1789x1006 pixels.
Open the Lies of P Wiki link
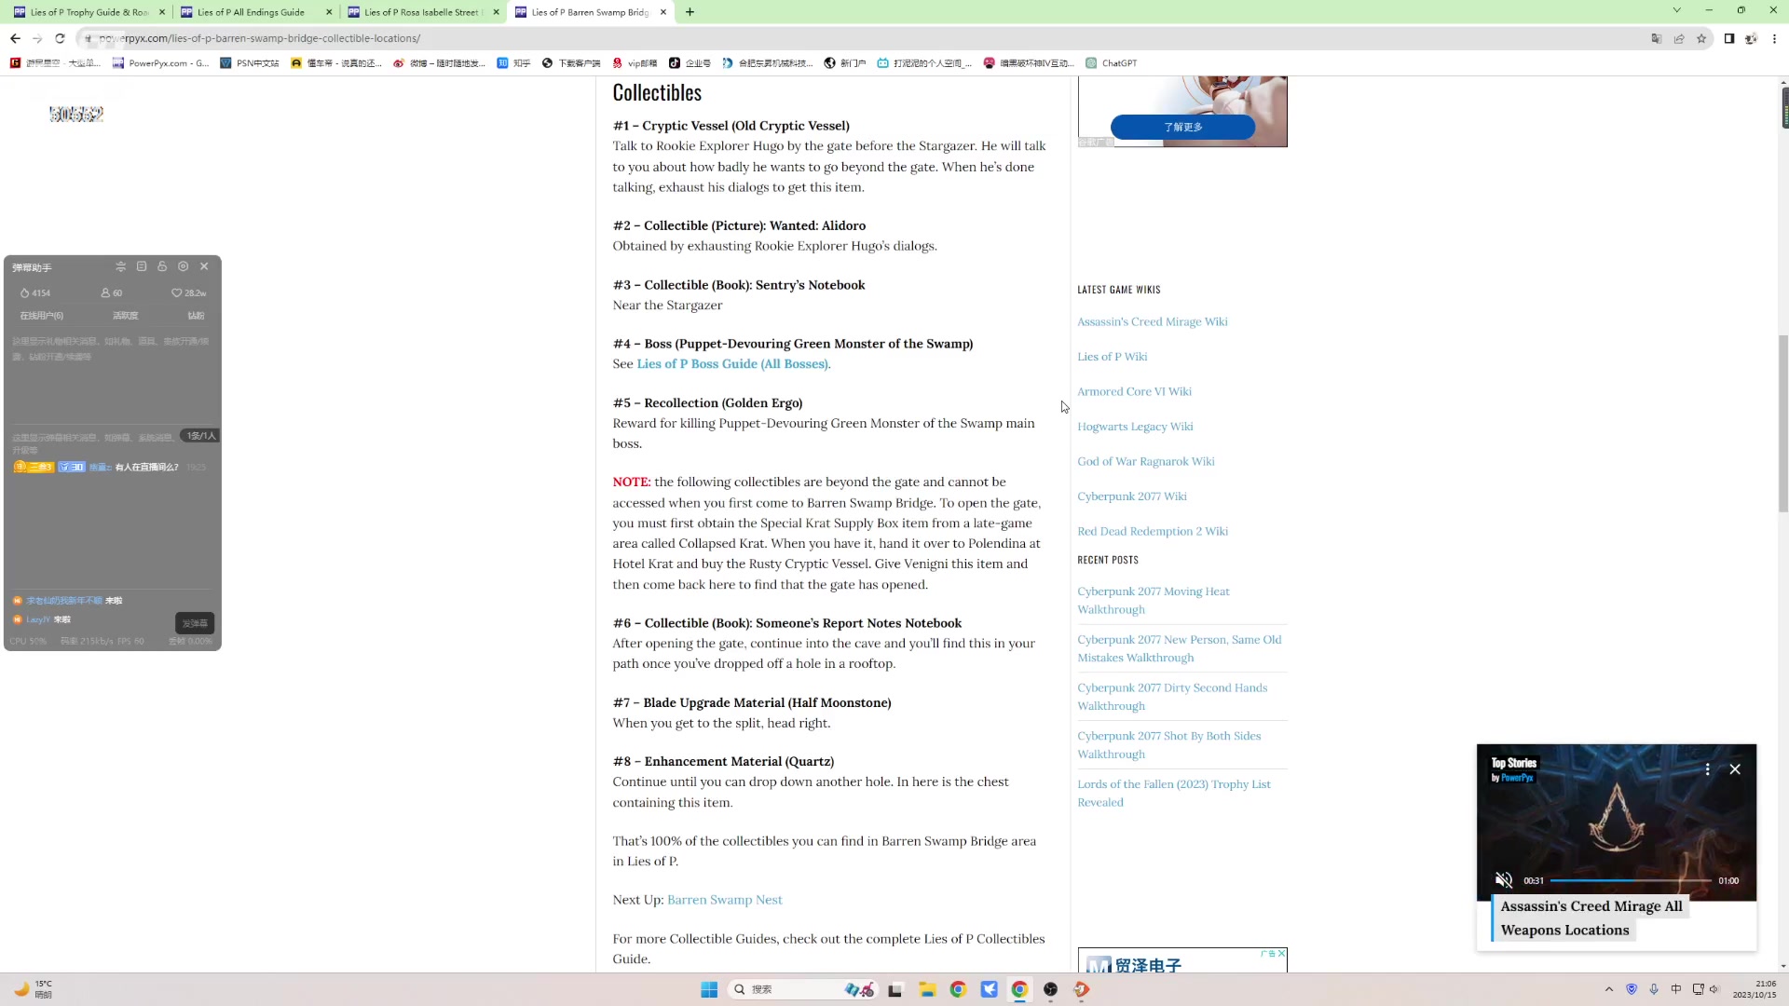tap(1112, 357)
